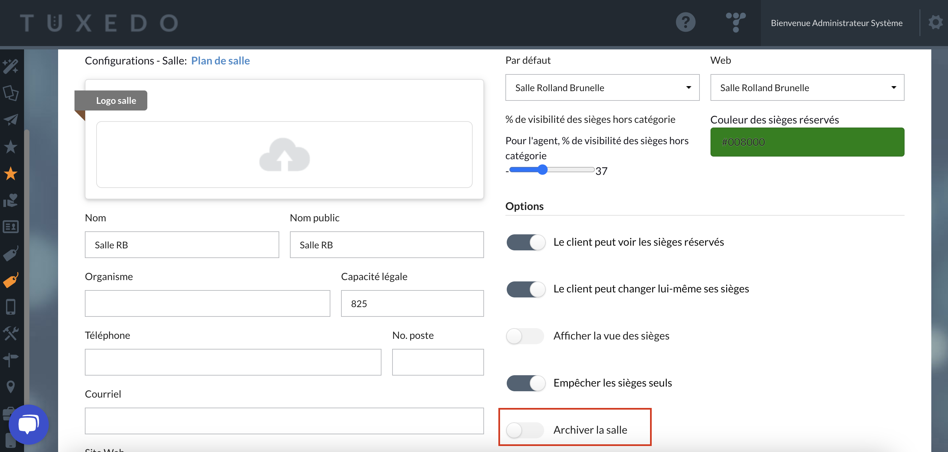Open 'Bienvenue Administrateur Système' user menu

click(x=836, y=23)
